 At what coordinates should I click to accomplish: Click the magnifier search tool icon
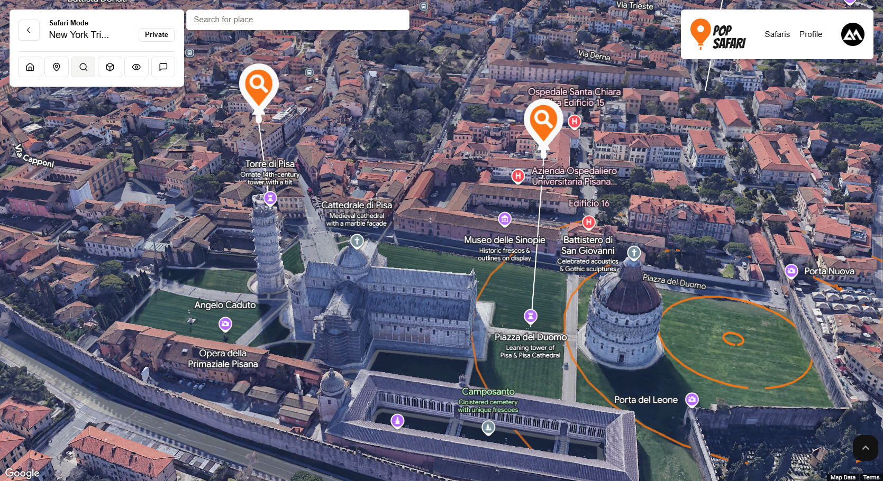pos(83,67)
